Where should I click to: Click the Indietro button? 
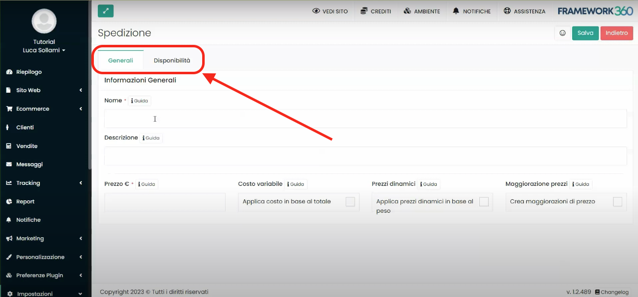pos(617,33)
